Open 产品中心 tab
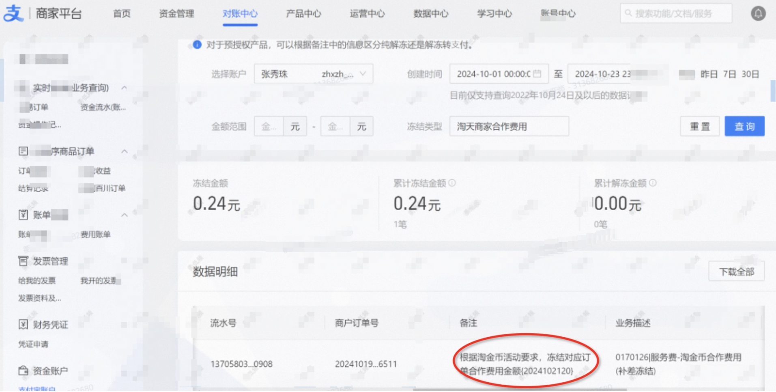776x392 pixels. [x=303, y=14]
